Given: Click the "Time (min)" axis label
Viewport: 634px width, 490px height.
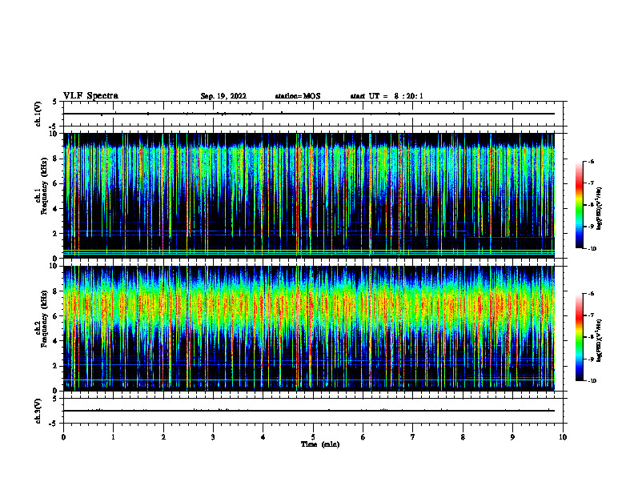Looking at the screenshot, I should 320,444.
